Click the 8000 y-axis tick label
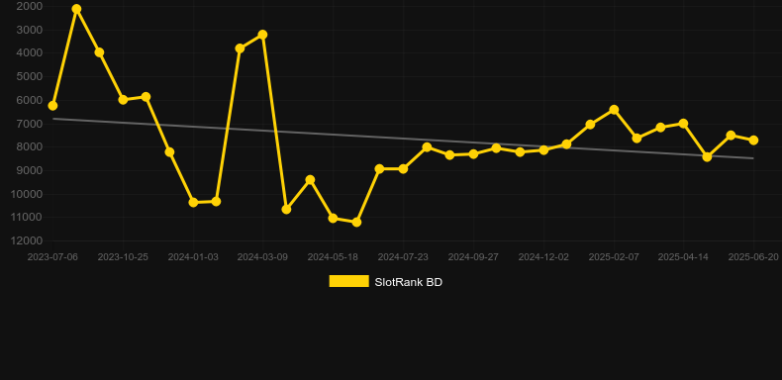 point(30,146)
